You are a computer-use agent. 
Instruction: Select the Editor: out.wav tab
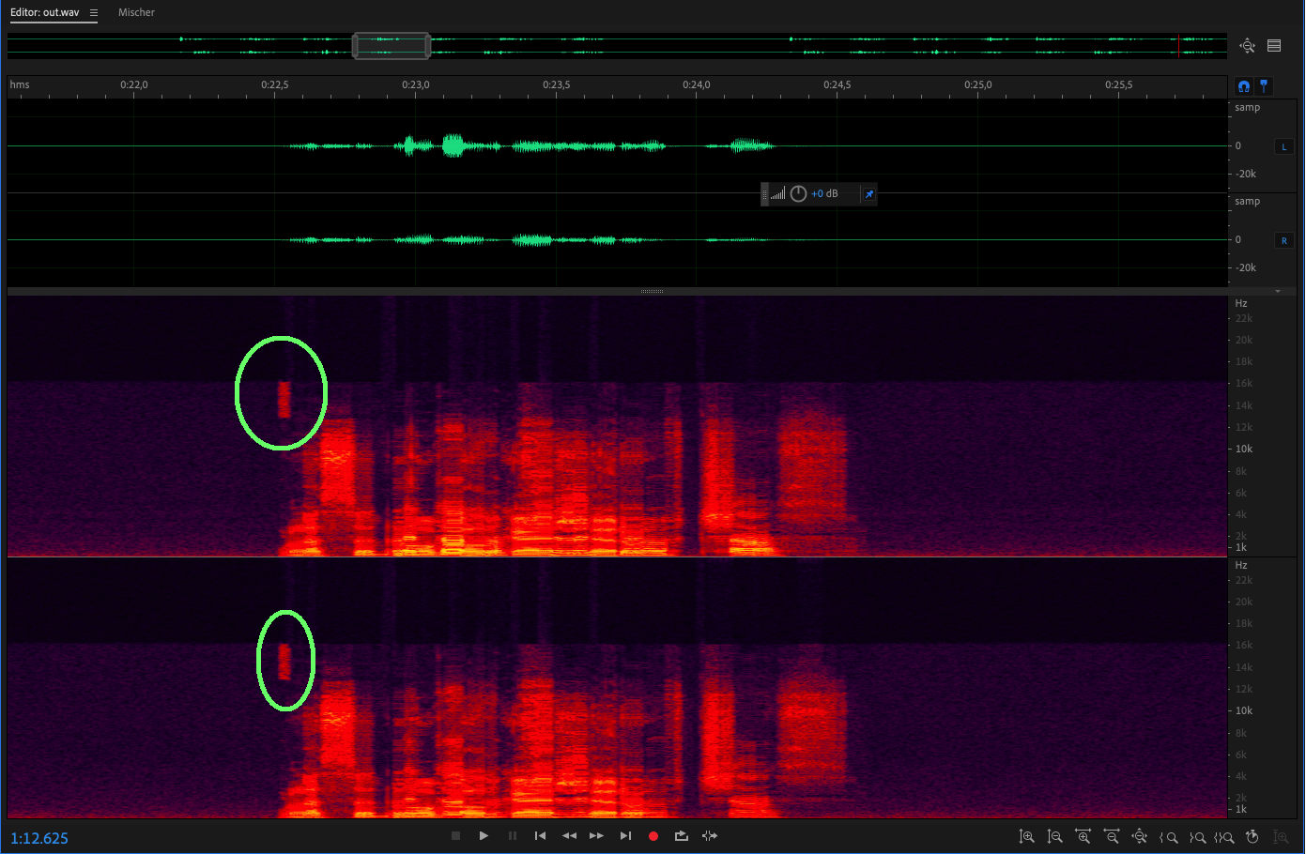[x=45, y=13]
